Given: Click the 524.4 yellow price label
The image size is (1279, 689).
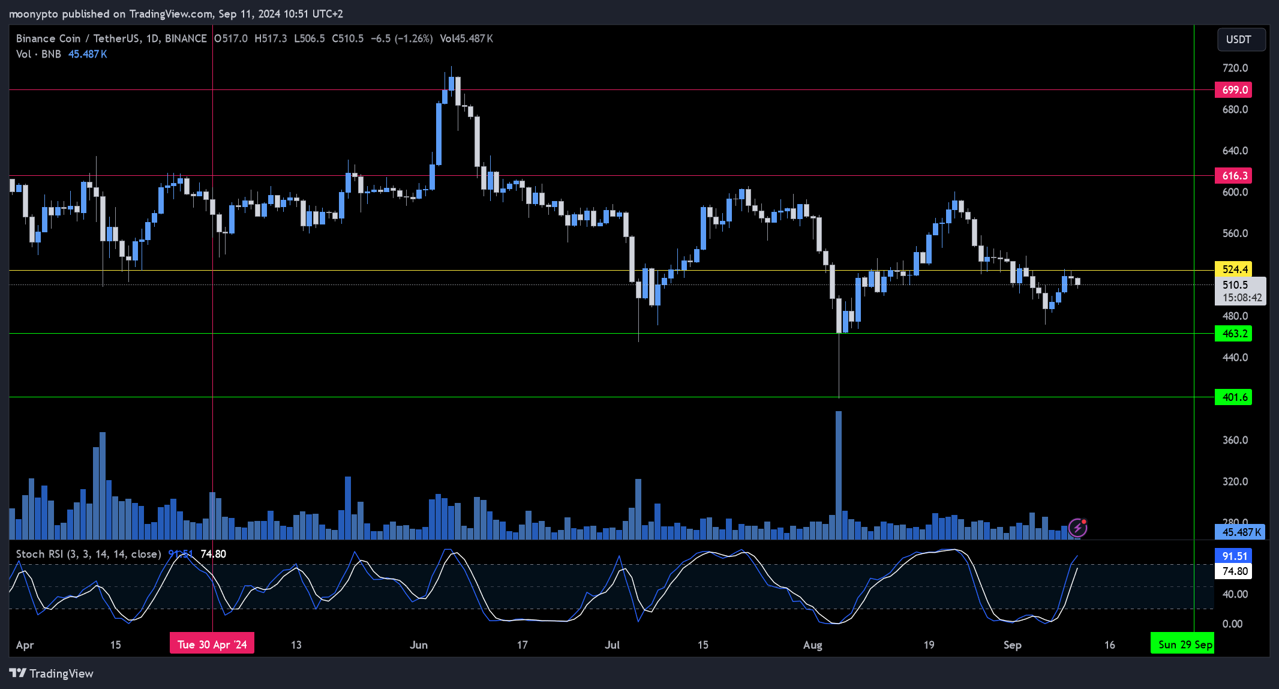Looking at the screenshot, I should (x=1233, y=269).
